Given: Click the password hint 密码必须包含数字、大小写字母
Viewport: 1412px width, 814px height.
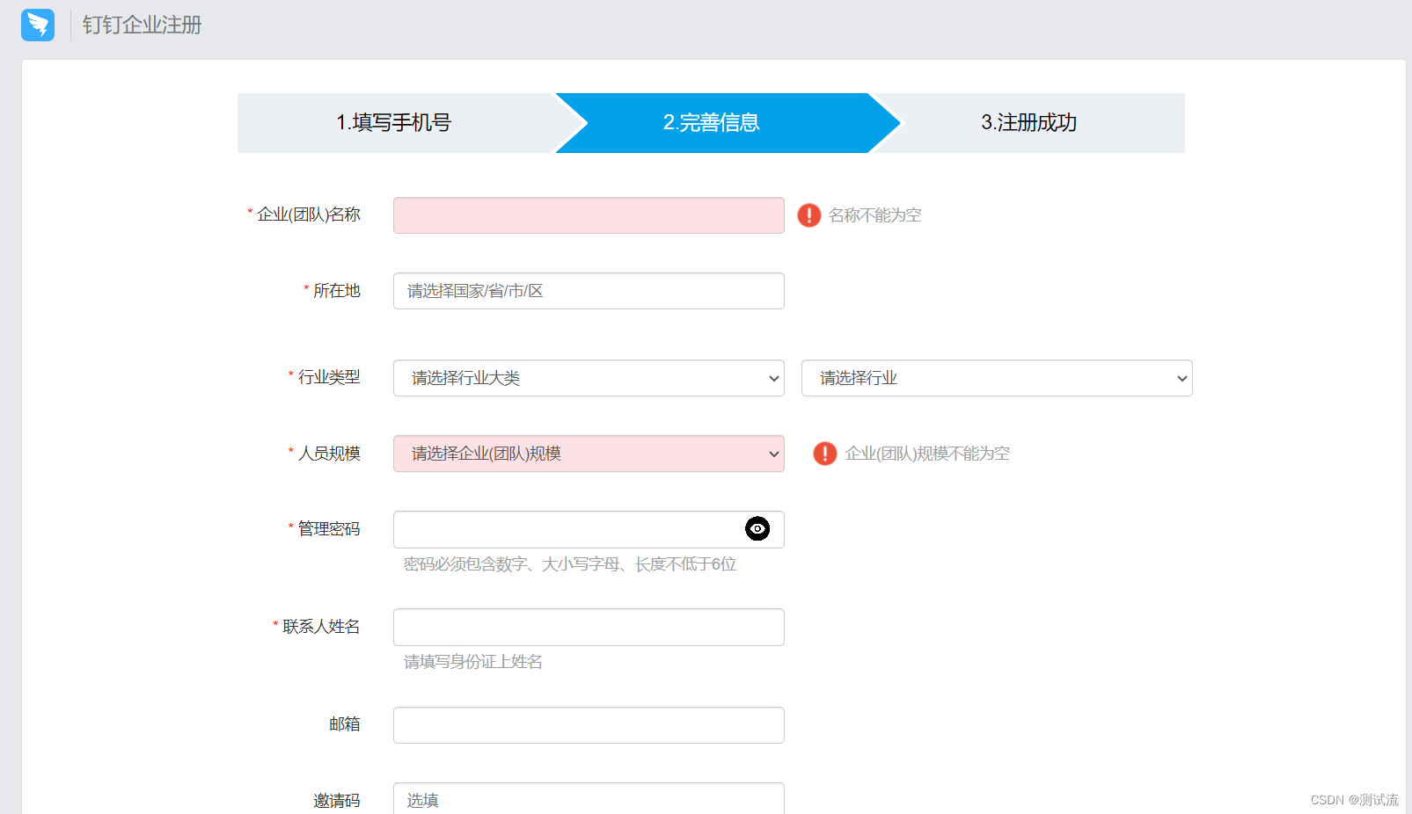Looking at the screenshot, I should (570, 564).
